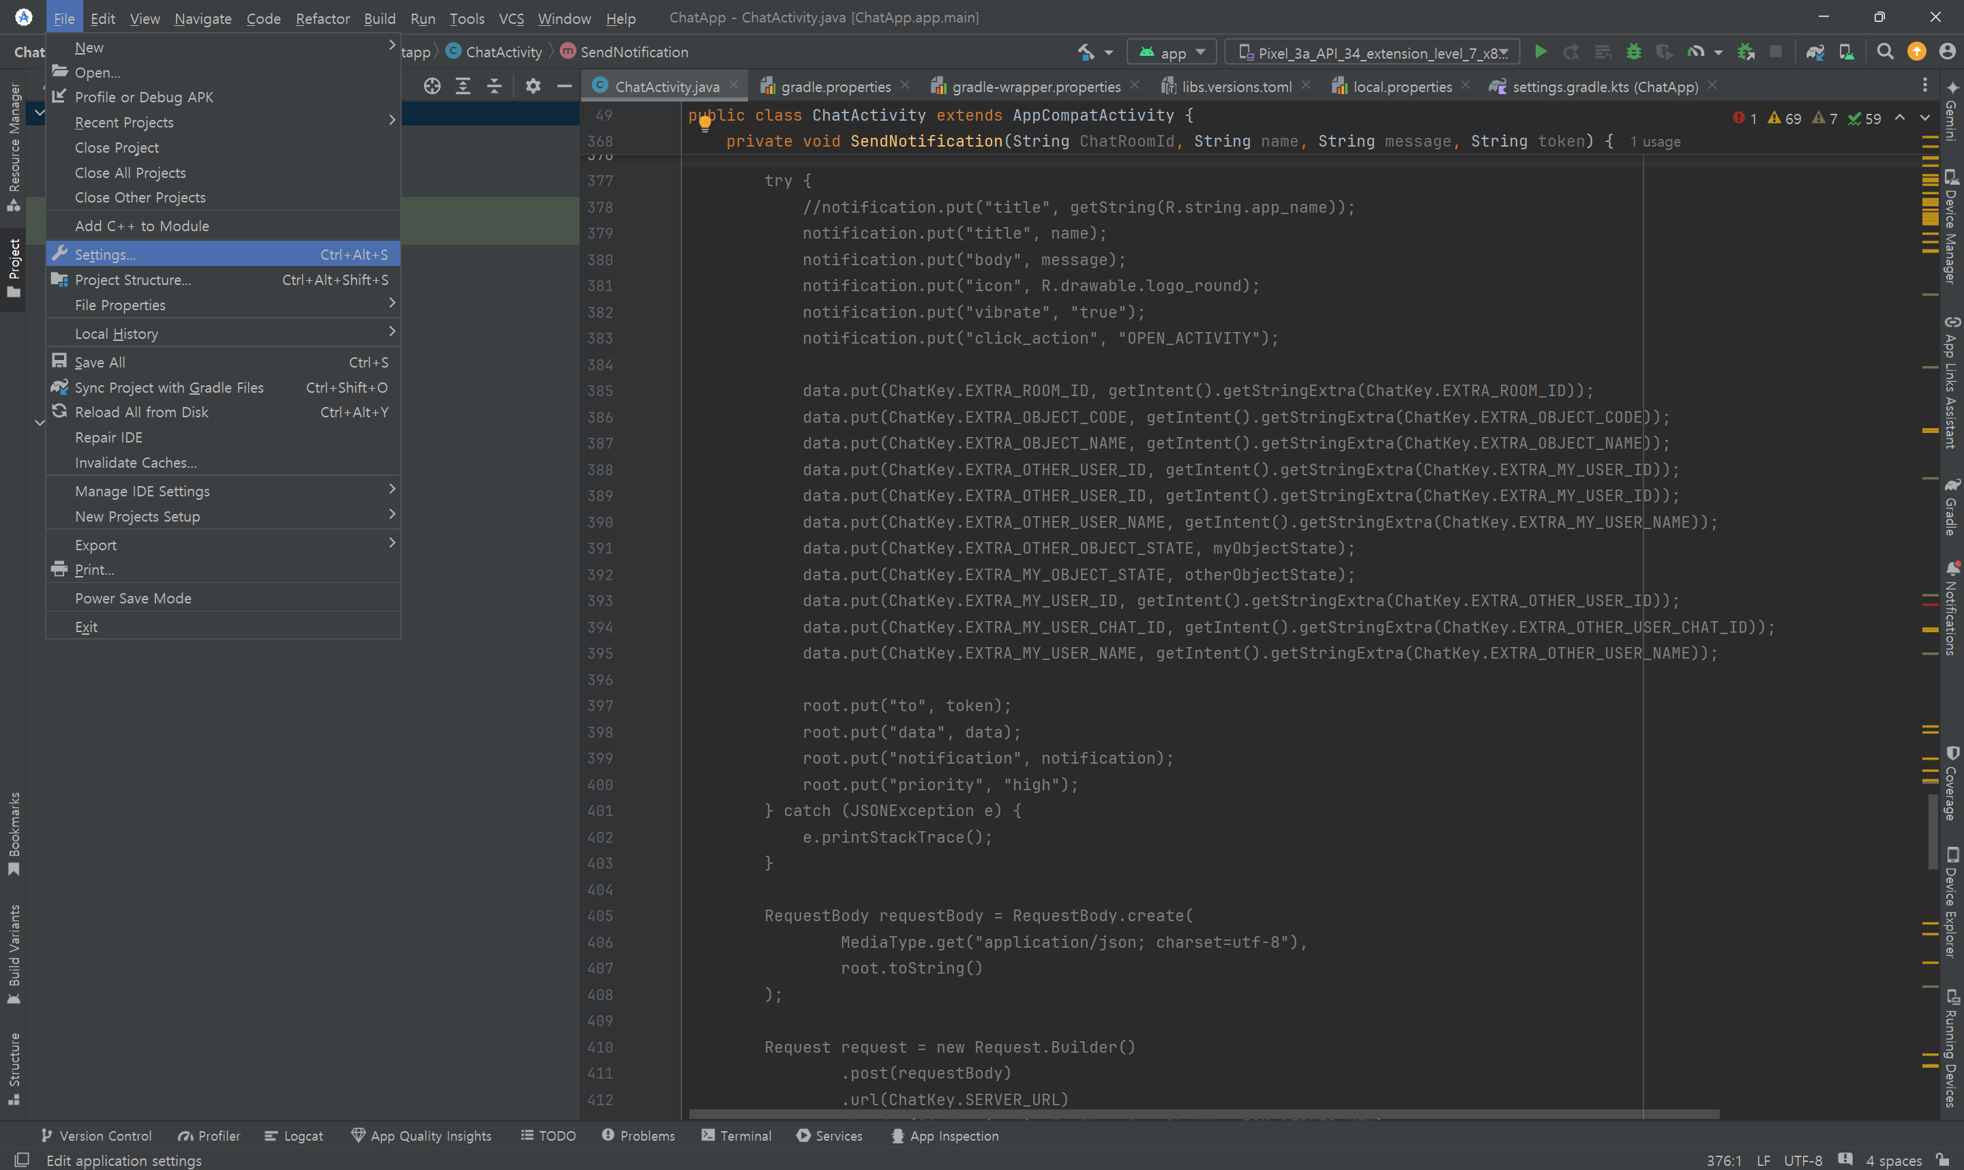Open the Terminal tool window button
The image size is (1964, 1170).
pos(736,1135)
